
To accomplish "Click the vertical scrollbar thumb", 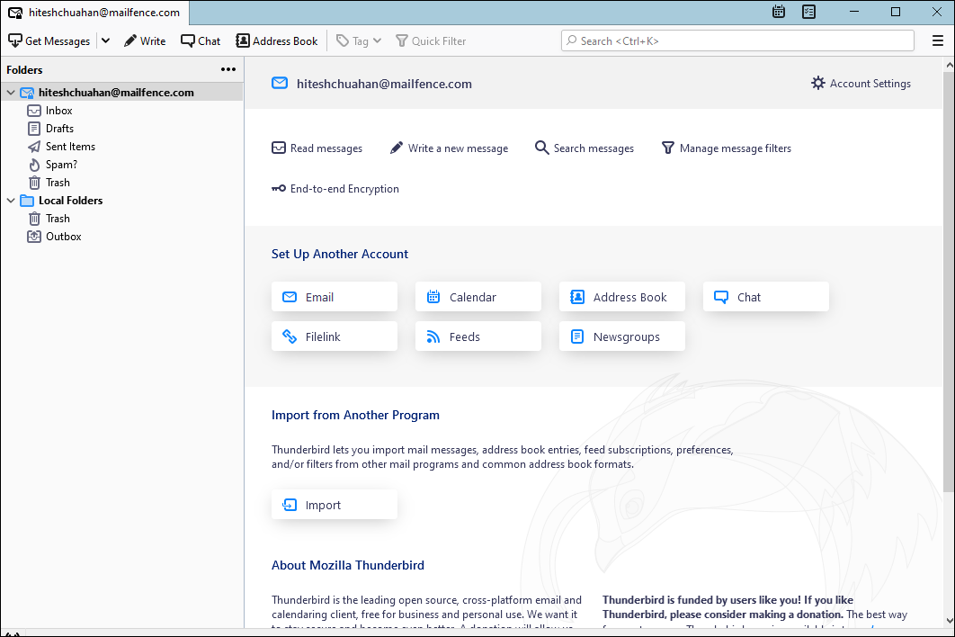I will pos(949,281).
